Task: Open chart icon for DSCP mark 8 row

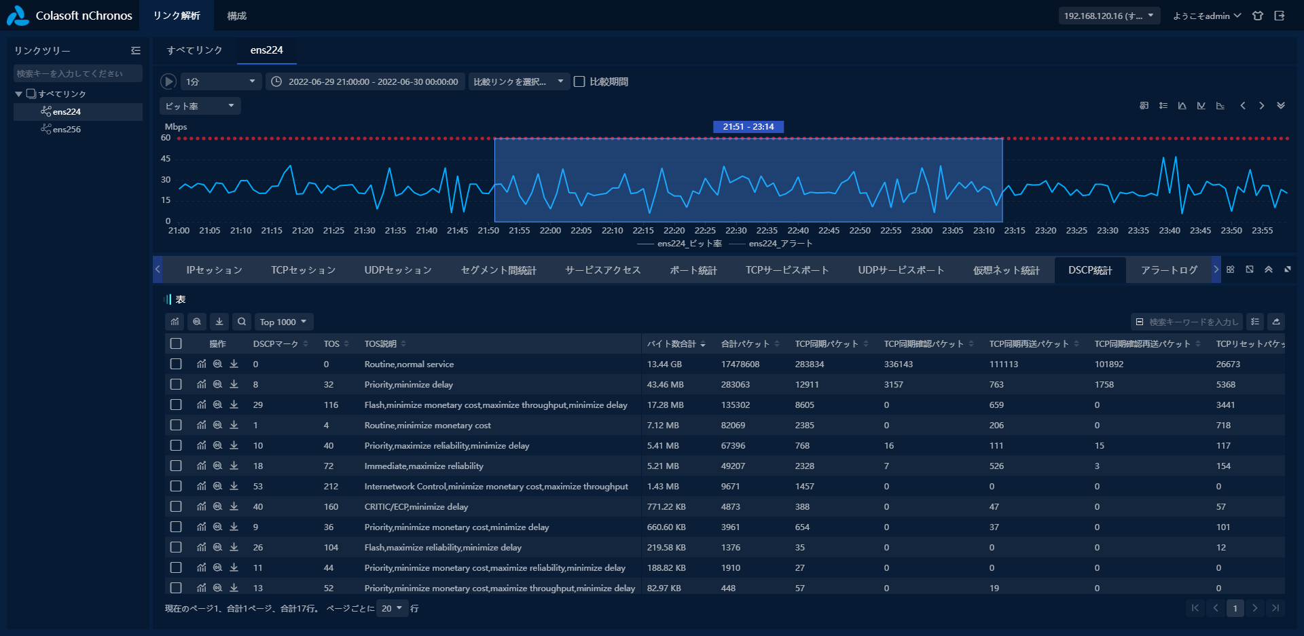Action: pos(202,384)
